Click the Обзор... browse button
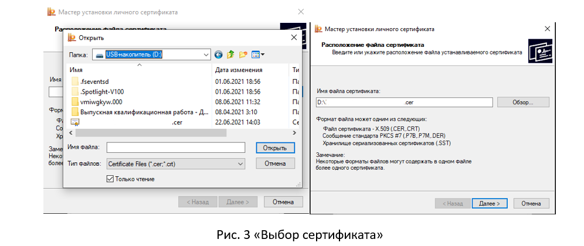The image size is (584, 246). [x=523, y=102]
